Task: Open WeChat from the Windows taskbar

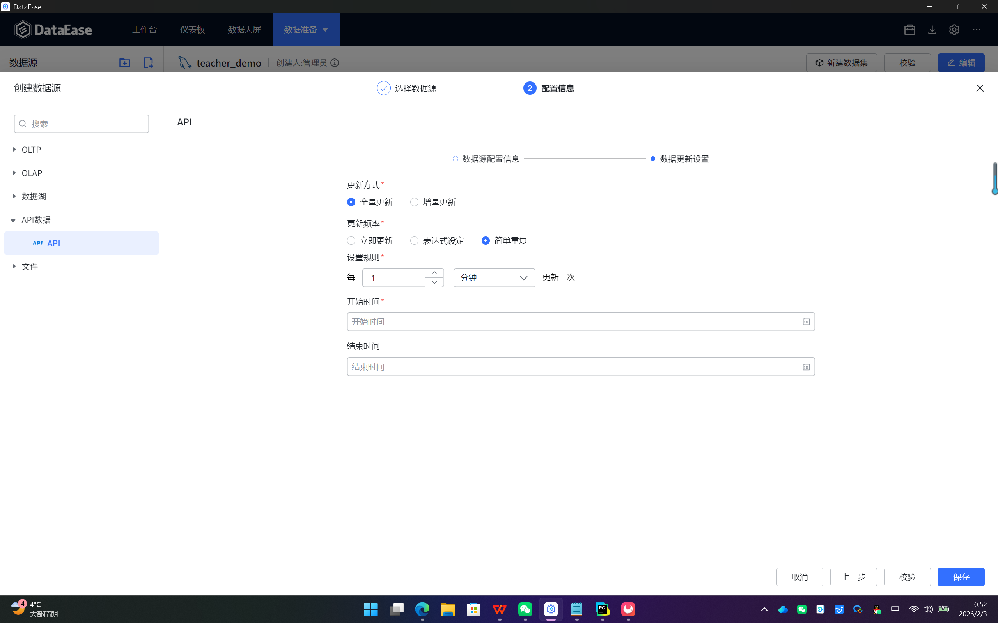Action: pos(525,609)
